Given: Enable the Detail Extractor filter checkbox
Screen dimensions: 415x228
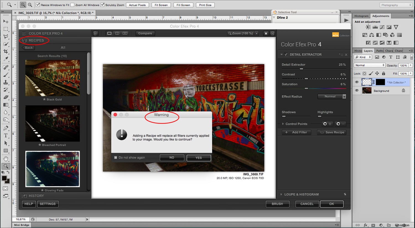Looking at the screenshot, I should pos(286,54).
